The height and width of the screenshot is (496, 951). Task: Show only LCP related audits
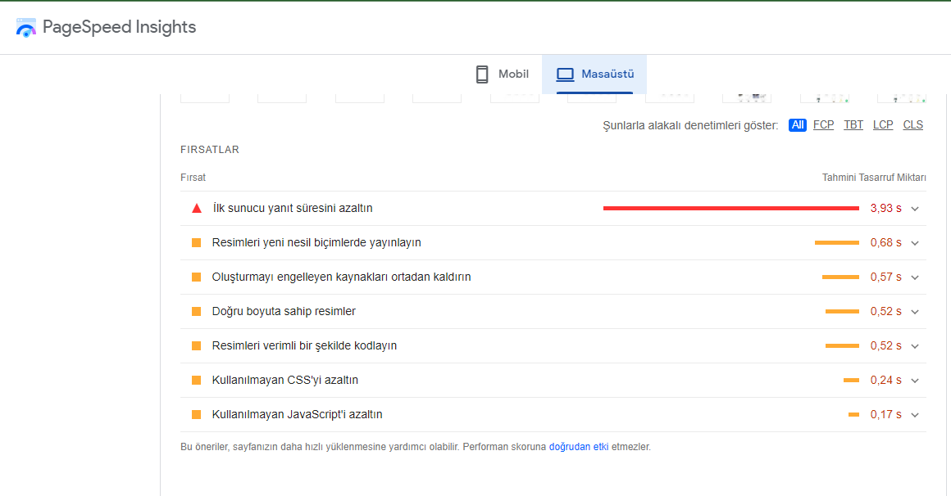(x=883, y=125)
